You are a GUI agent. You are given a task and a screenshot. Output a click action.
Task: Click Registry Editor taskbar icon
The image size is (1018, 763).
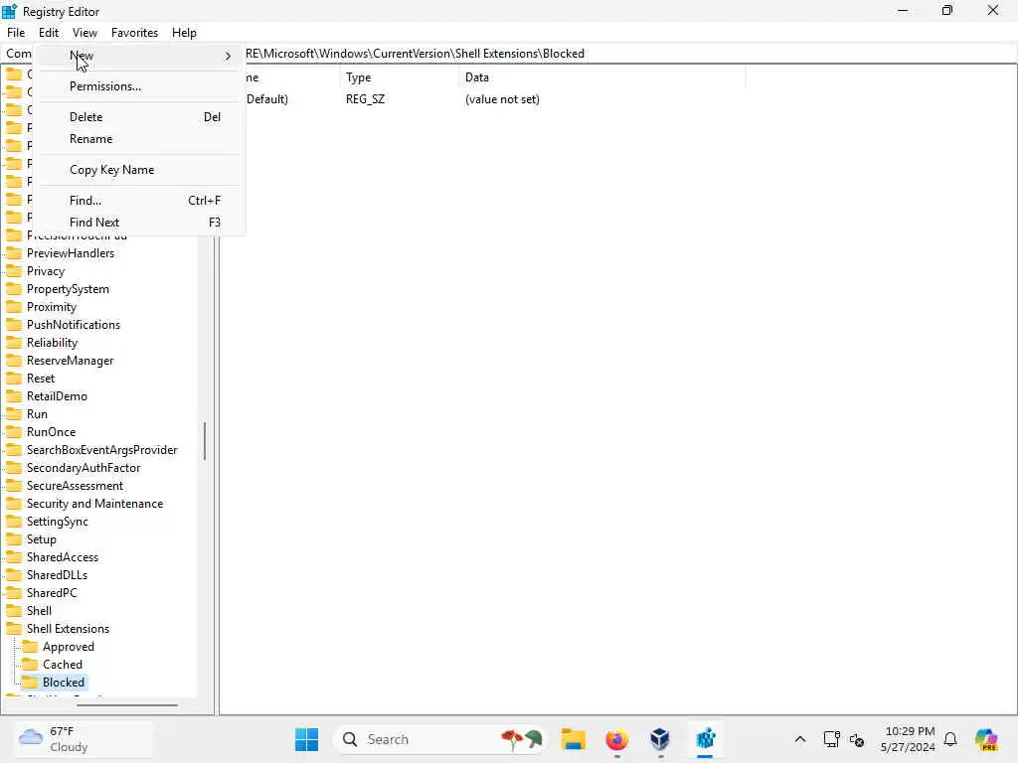coord(705,739)
